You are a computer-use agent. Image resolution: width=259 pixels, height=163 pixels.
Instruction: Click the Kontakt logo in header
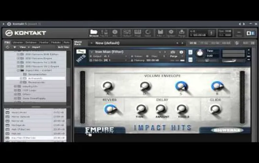pyautogui.click(x=26, y=33)
